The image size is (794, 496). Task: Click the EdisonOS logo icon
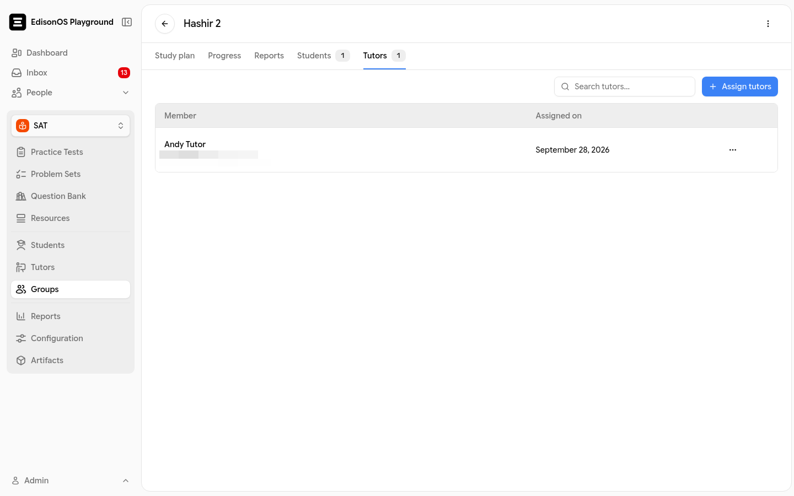tap(18, 22)
